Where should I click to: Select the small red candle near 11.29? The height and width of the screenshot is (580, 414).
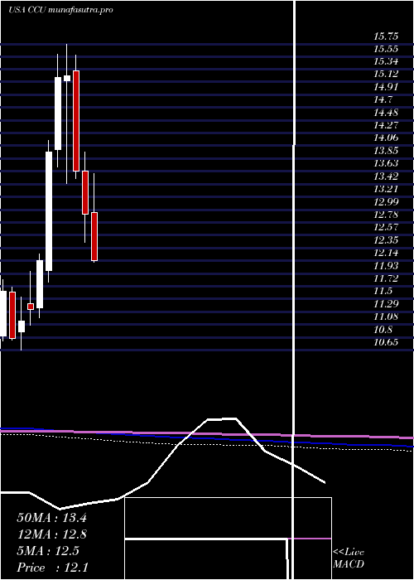click(x=31, y=307)
